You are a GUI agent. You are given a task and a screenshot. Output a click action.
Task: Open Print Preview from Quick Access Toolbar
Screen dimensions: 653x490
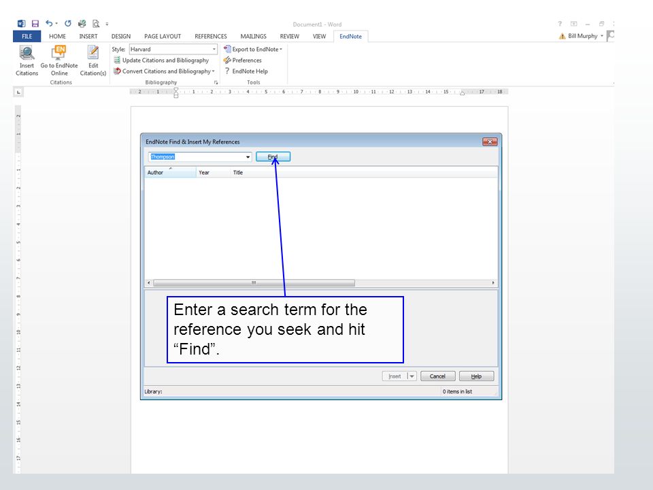point(96,24)
